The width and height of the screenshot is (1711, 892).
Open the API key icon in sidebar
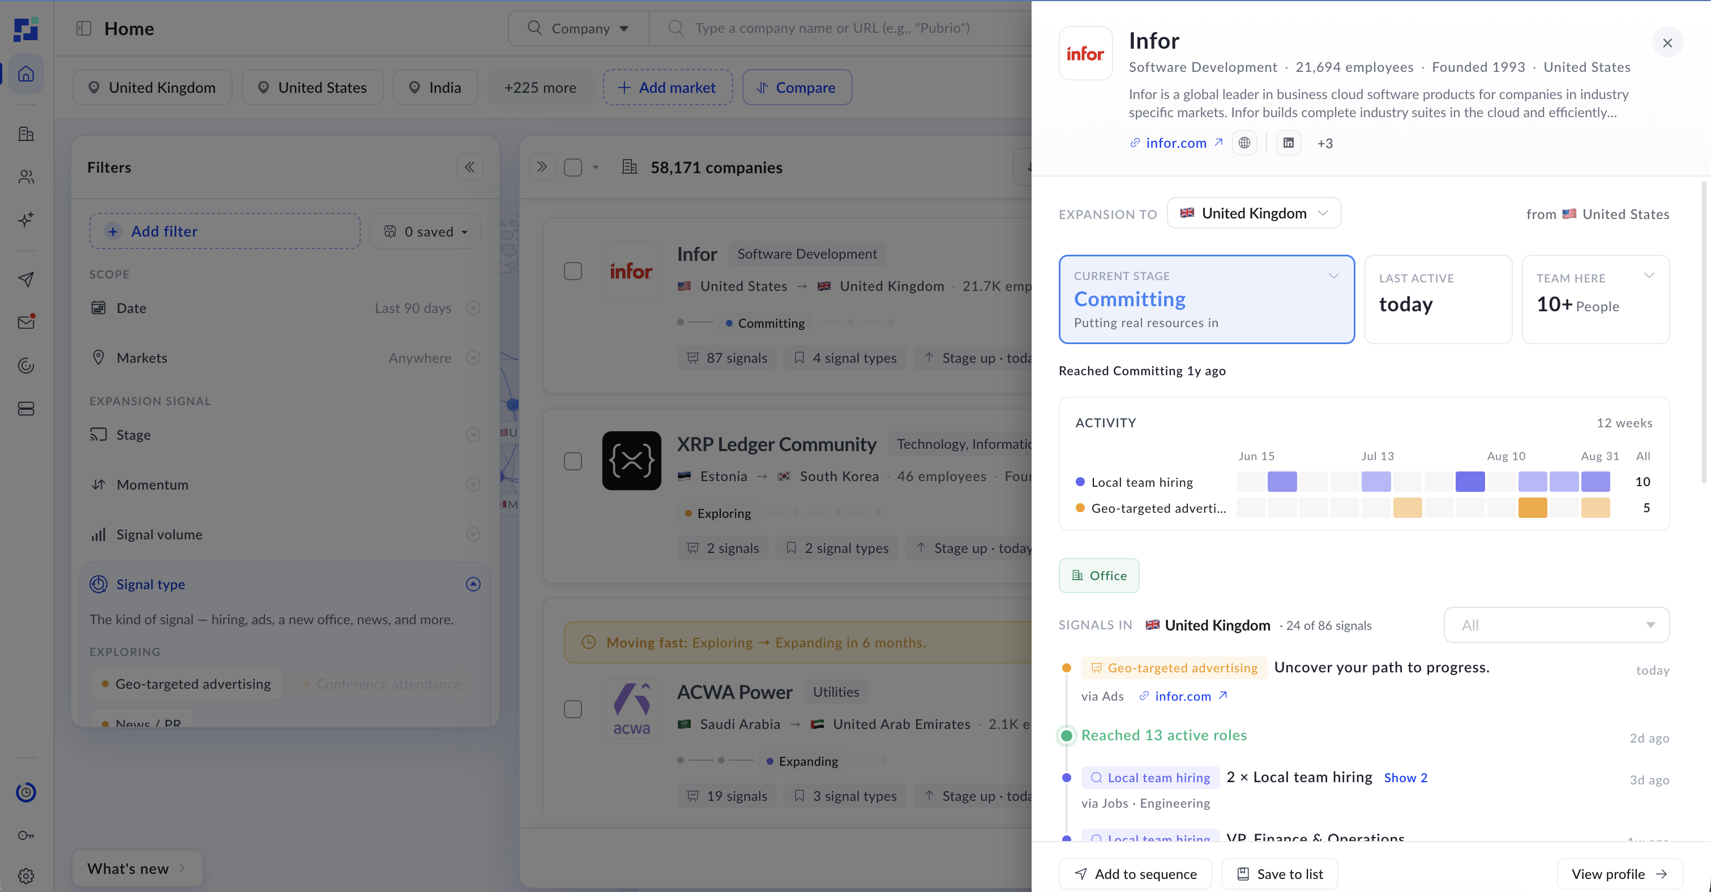click(26, 835)
